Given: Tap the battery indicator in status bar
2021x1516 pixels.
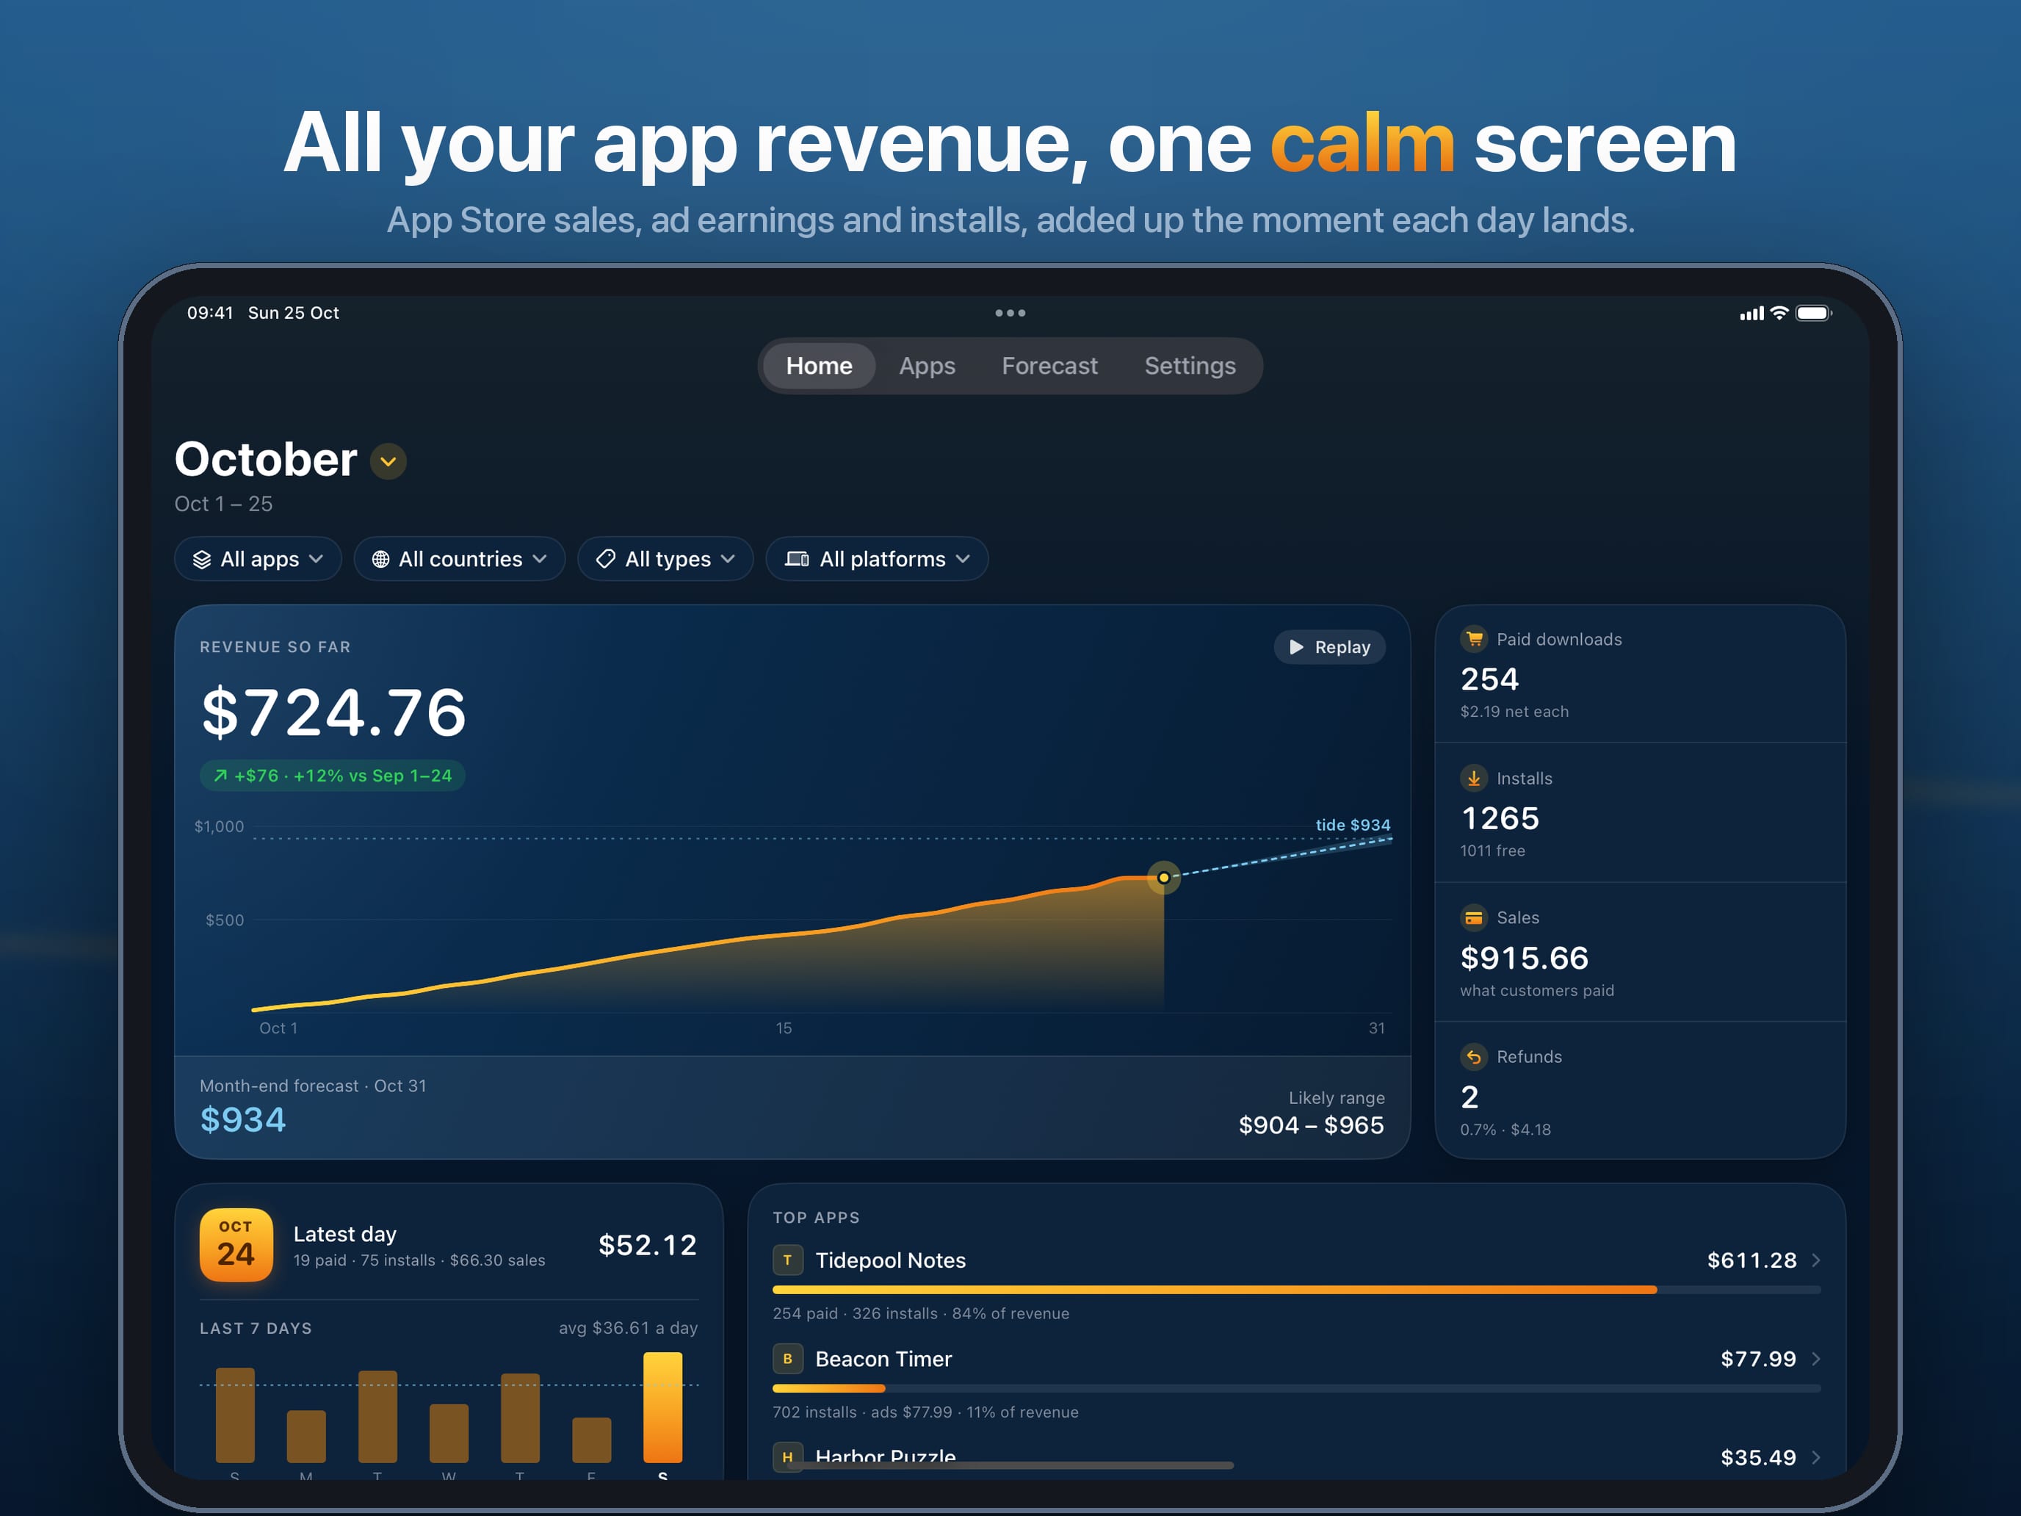Looking at the screenshot, I should coord(1814,314).
